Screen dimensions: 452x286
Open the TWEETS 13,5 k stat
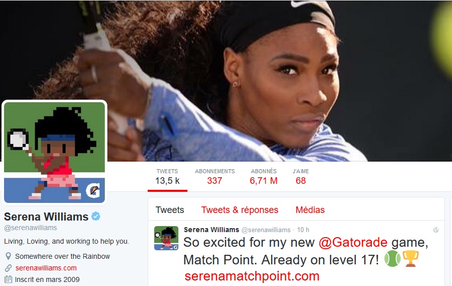point(167,177)
